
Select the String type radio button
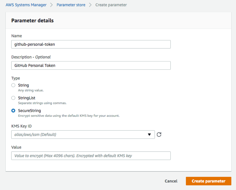point(13,85)
